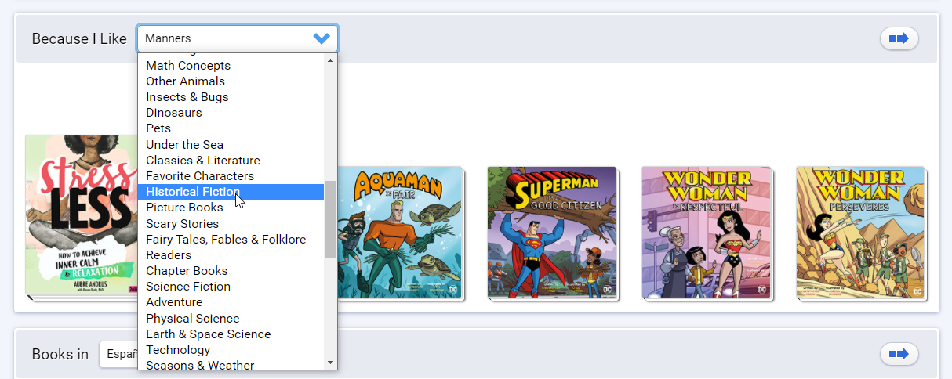Collapse the Manners dropdown chevron
This screenshot has width=952, height=379.
click(x=321, y=38)
